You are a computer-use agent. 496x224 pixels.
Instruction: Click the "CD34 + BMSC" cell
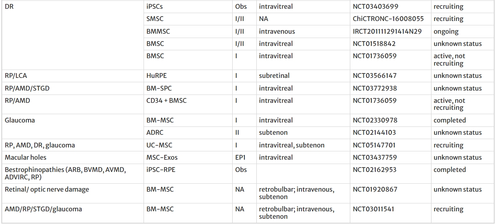tap(166, 101)
